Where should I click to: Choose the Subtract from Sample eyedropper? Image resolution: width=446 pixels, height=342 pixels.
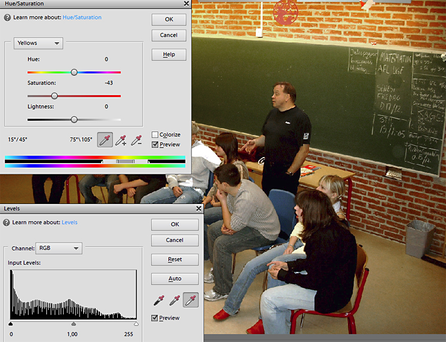(x=136, y=140)
